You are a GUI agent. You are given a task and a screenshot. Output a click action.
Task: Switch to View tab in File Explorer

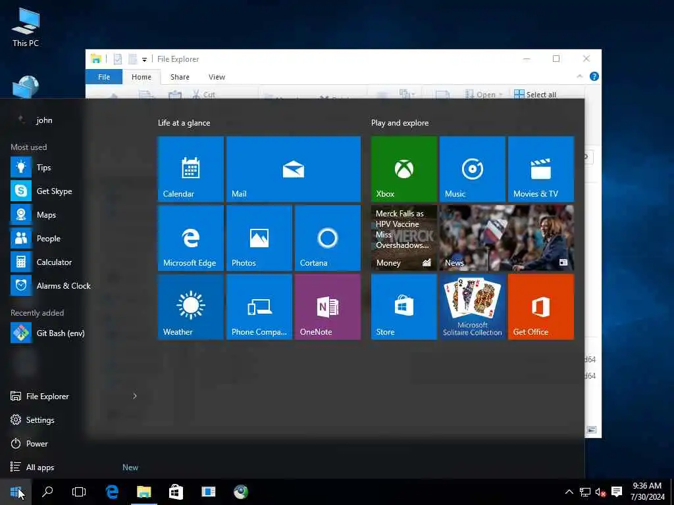(217, 77)
